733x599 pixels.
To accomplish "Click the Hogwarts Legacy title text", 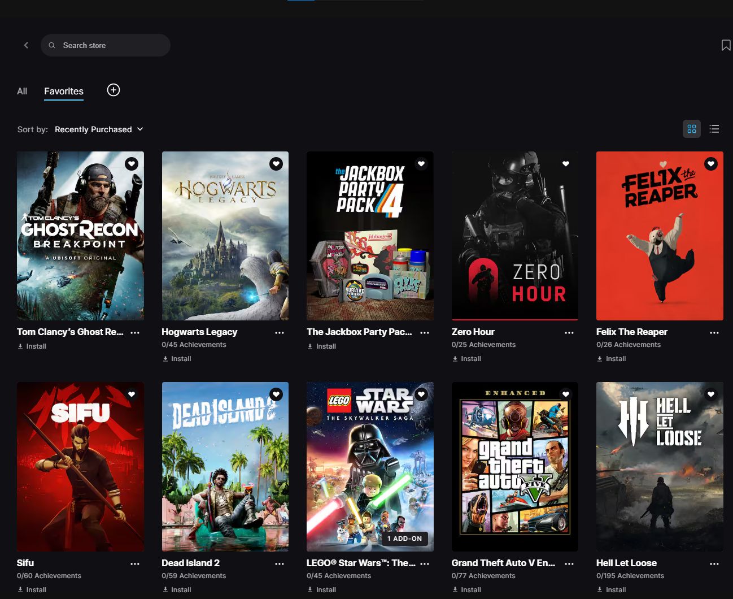I will coord(199,332).
